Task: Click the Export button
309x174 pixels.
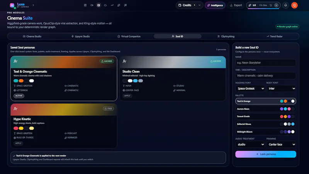Action: tap(236, 5)
